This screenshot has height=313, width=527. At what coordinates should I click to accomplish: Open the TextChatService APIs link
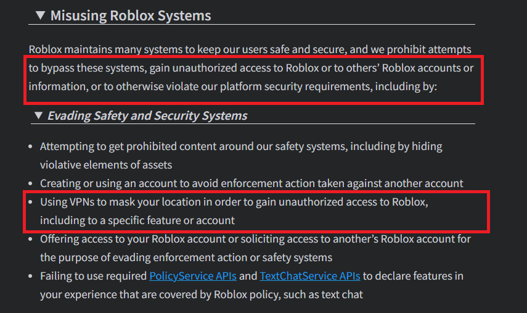pyautogui.click(x=310, y=275)
